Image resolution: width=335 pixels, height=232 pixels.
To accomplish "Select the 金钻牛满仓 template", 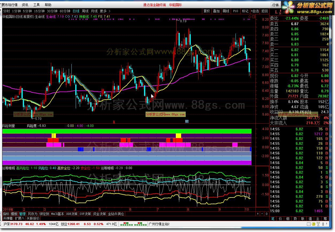I will click(x=116, y=214).
